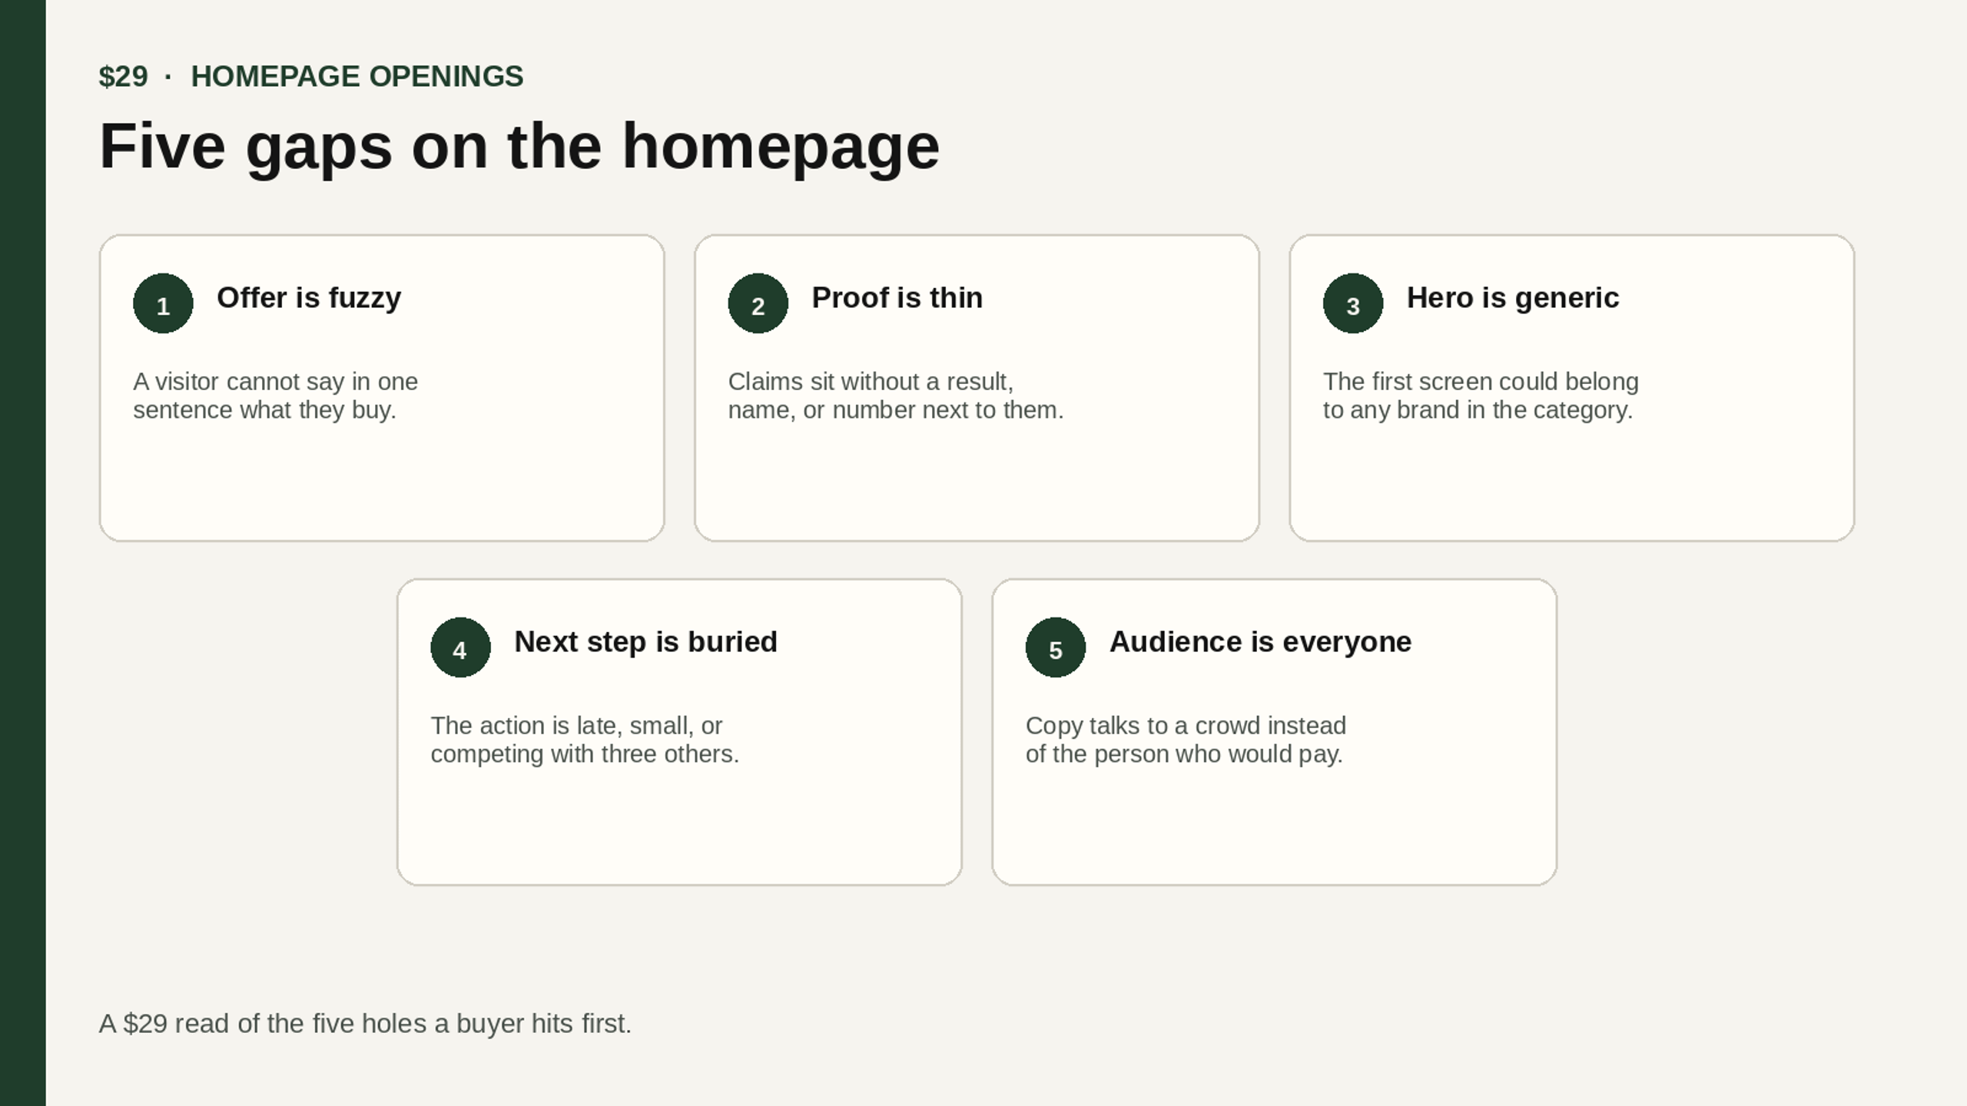This screenshot has width=1967, height=1106.
Task: Click the number 1 circle badge
Action: [x=163, y=303]
